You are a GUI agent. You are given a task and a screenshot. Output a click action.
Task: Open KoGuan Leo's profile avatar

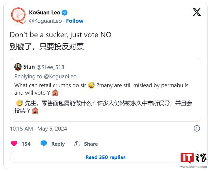click(x=18, y=16)
